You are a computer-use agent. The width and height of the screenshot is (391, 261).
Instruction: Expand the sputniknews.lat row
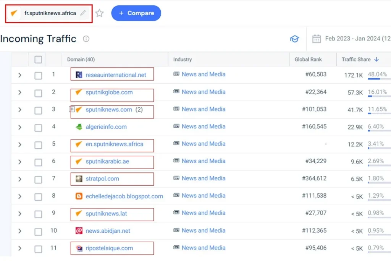20,214
